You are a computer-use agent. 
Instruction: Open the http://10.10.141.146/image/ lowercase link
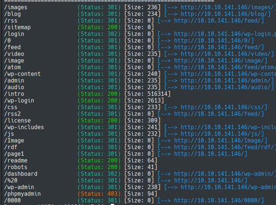tap(219, 60)
